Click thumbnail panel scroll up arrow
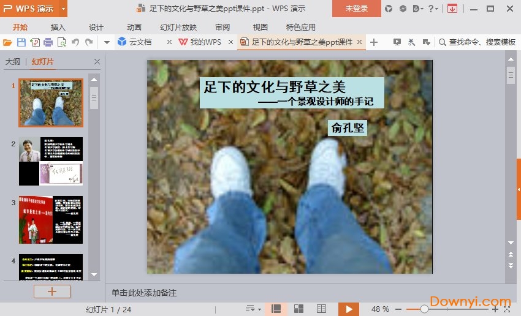 94,80
